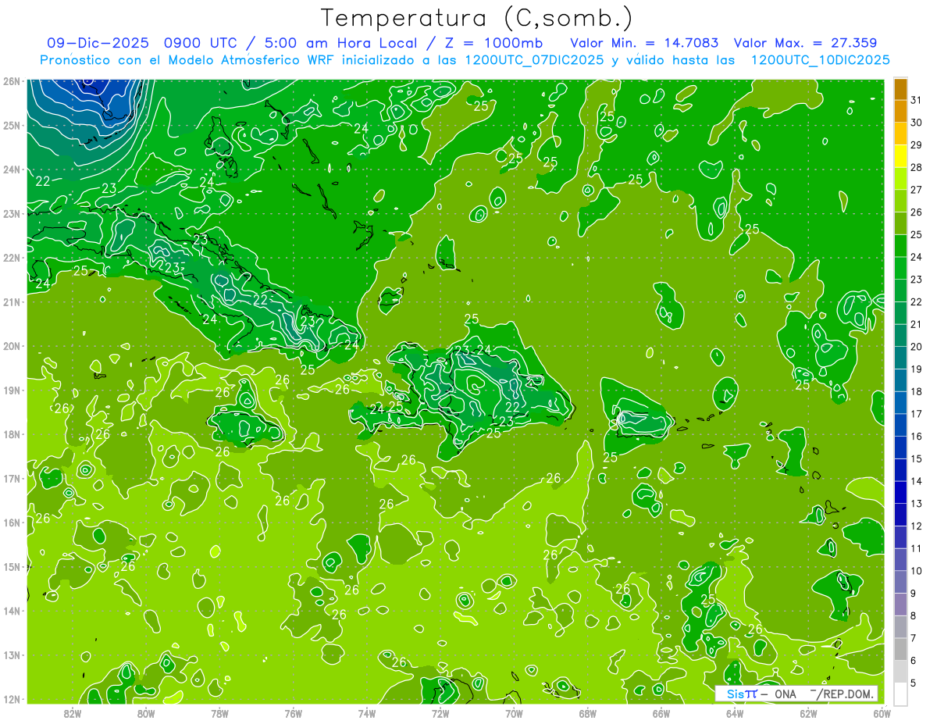Click the latitude label 26N
The height and width of the screenshot is (724, 937).
tap(12, 81)
